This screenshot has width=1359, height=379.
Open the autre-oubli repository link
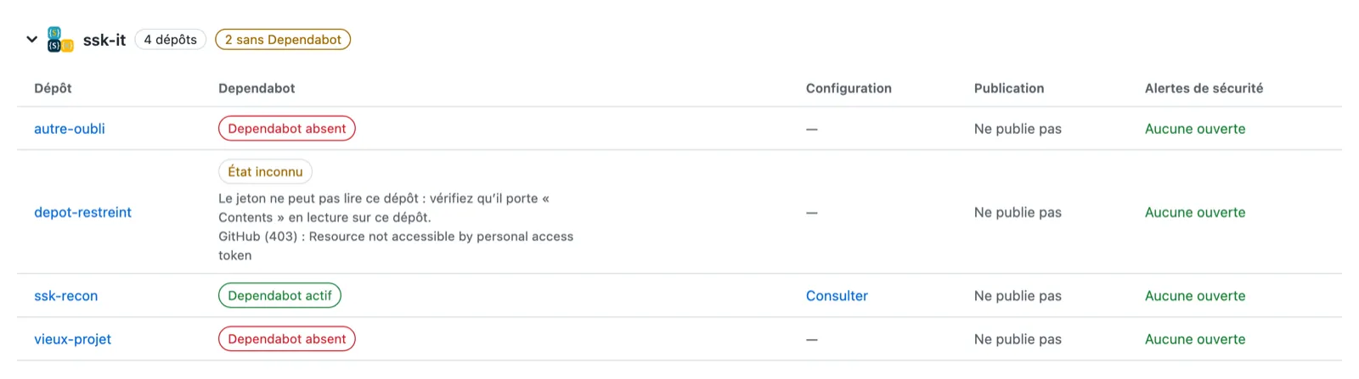[x=70, y=129]
